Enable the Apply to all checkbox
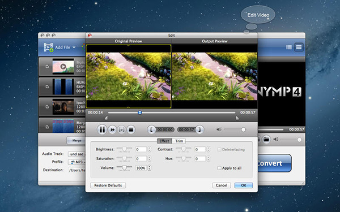 coord(219,168)
